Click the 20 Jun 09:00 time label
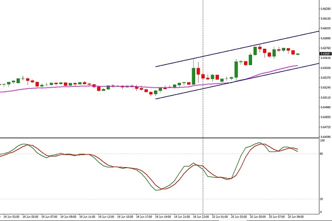The image size is (332, 221). point(296,217)
